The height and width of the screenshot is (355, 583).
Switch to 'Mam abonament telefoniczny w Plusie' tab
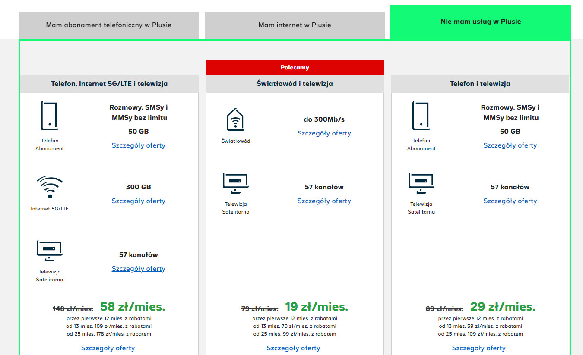pyautogui.click(x=109, y=25)
